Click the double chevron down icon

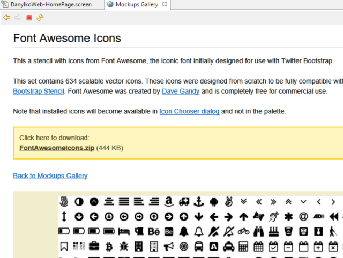pos(243,201)
